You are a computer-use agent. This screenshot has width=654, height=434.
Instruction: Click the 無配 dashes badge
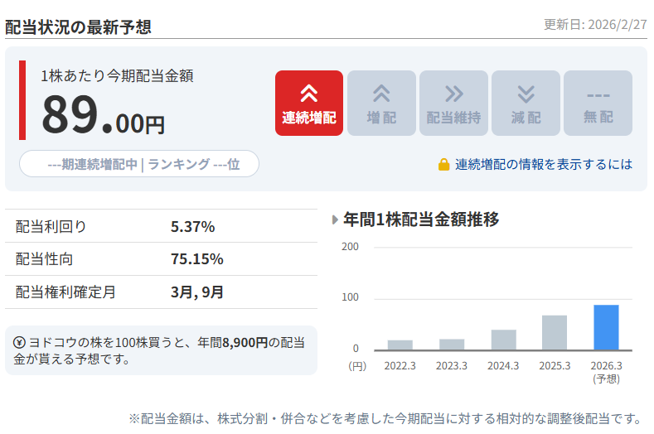pyautogui.click(x=598, y=104)
